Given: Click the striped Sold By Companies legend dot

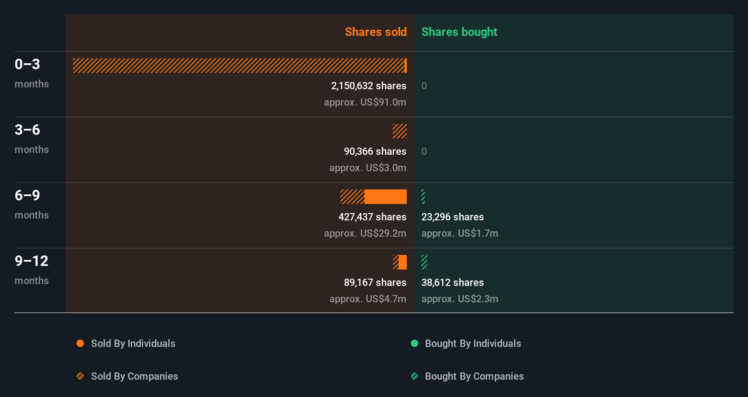Looking at the screenshot, I should [80, 376].
